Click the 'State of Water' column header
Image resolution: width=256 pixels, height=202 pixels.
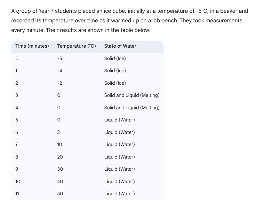[x=120, y=46]
